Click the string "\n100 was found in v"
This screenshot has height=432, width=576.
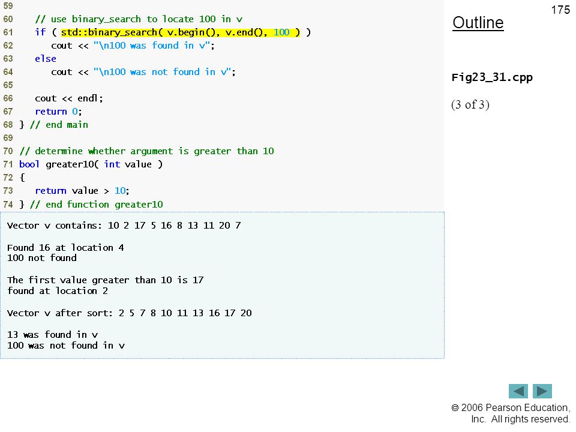click(152, 46)
